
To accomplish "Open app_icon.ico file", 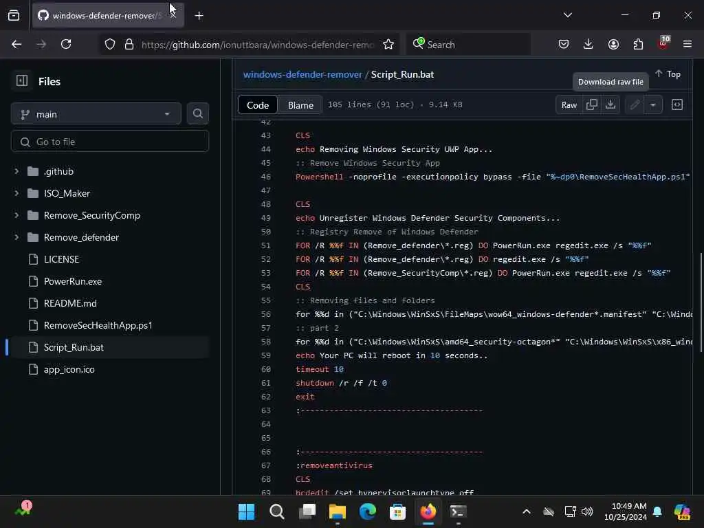I will tap(69, 369).
